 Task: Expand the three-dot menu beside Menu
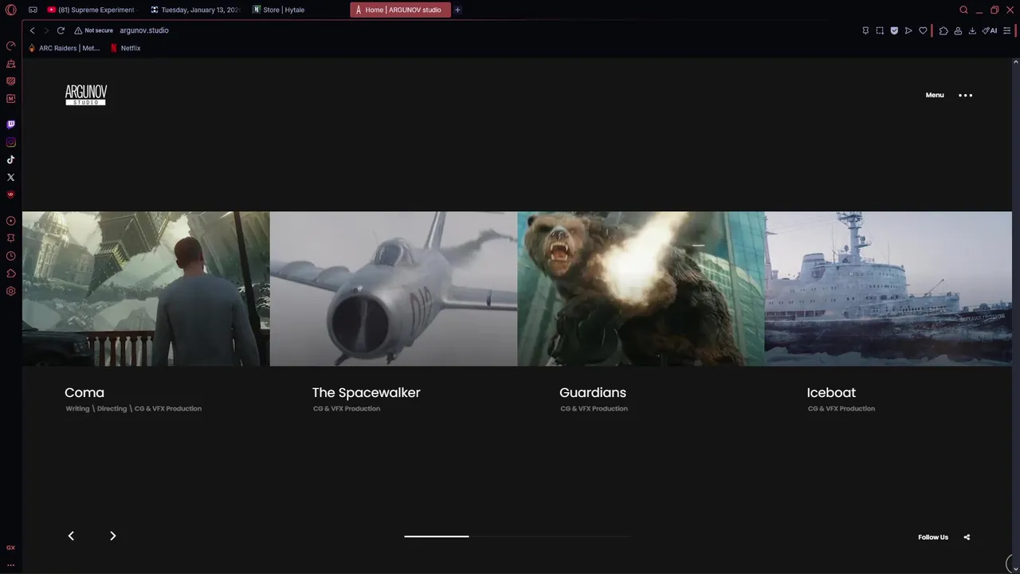point(965,95)
